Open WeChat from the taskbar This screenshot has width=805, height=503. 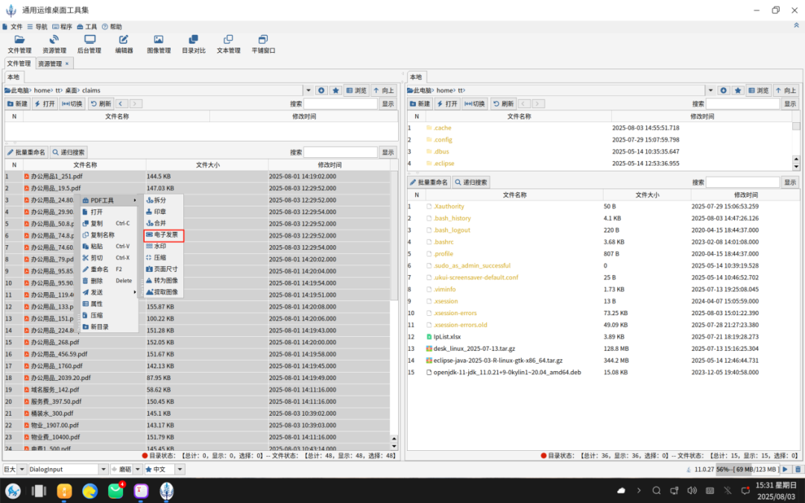[116, 490]
